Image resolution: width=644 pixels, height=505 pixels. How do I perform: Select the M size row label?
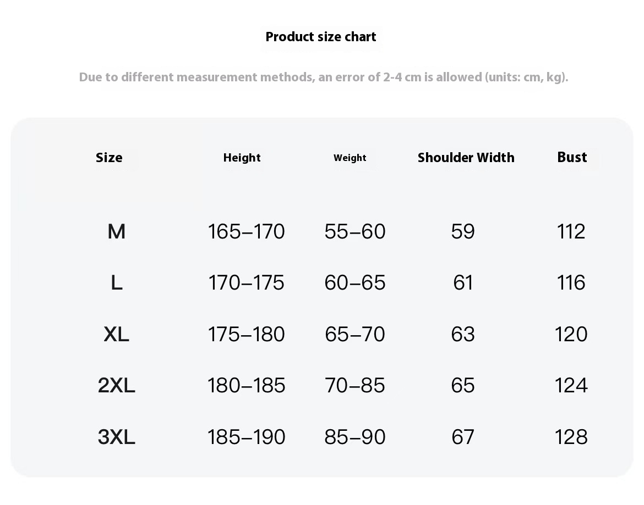tap(116, 231)
